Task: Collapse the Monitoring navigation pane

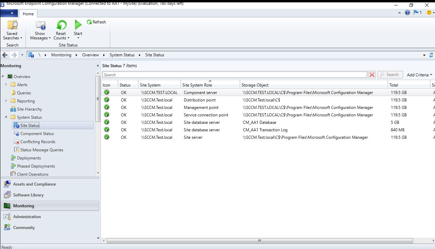Action: (98, 65)
